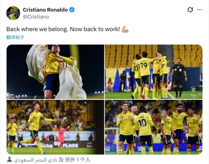Open the round profile avatar picture
Viewport: 209px width, 164px height.
click(x=13, y=13)
